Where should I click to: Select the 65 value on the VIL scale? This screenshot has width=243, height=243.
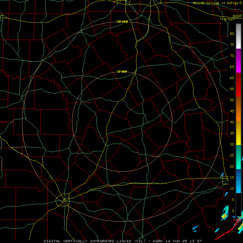(x=232, y=67)
